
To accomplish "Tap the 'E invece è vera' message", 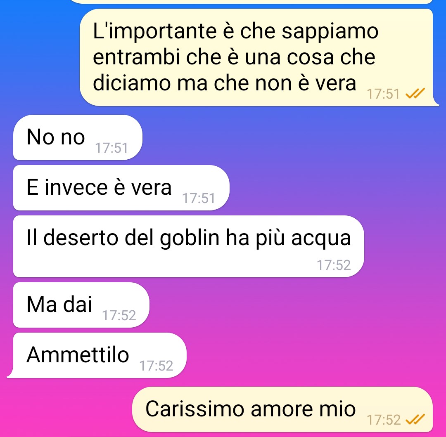I will click(x=121, y=188).
